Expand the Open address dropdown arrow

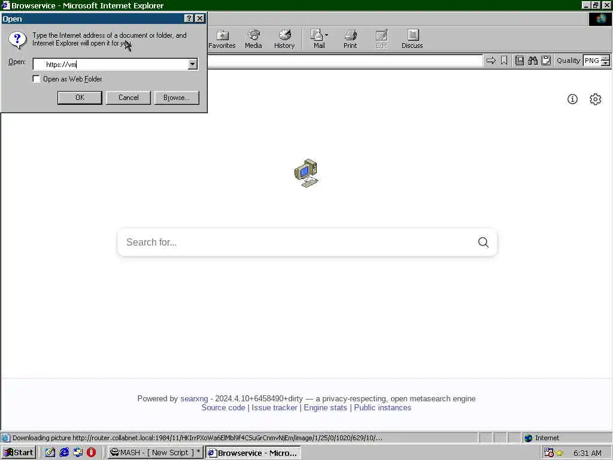coord(192,64)
